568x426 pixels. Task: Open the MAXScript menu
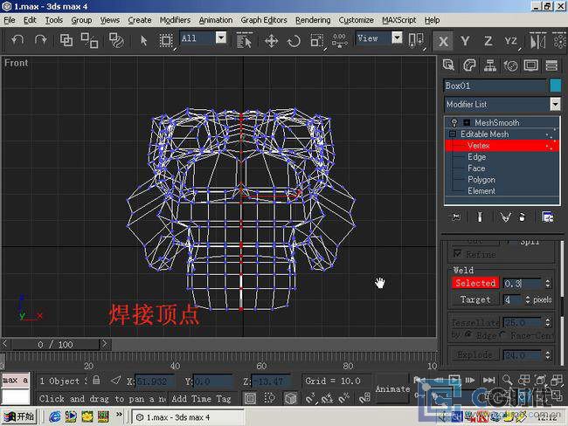tap(398, 20)
